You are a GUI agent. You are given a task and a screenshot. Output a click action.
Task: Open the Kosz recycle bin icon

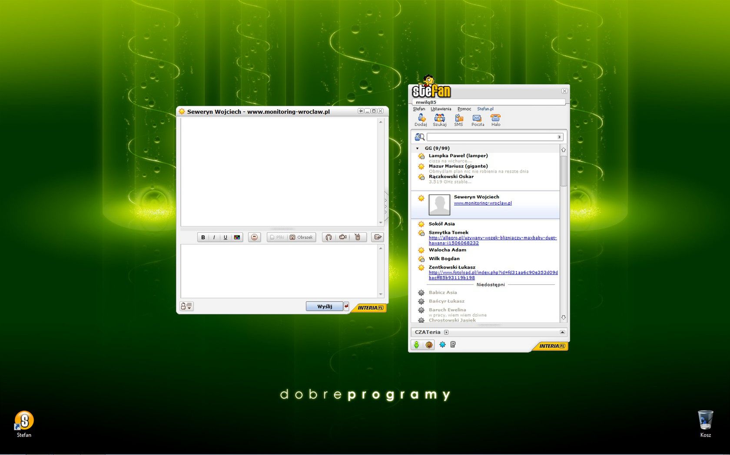pos(705,424)
